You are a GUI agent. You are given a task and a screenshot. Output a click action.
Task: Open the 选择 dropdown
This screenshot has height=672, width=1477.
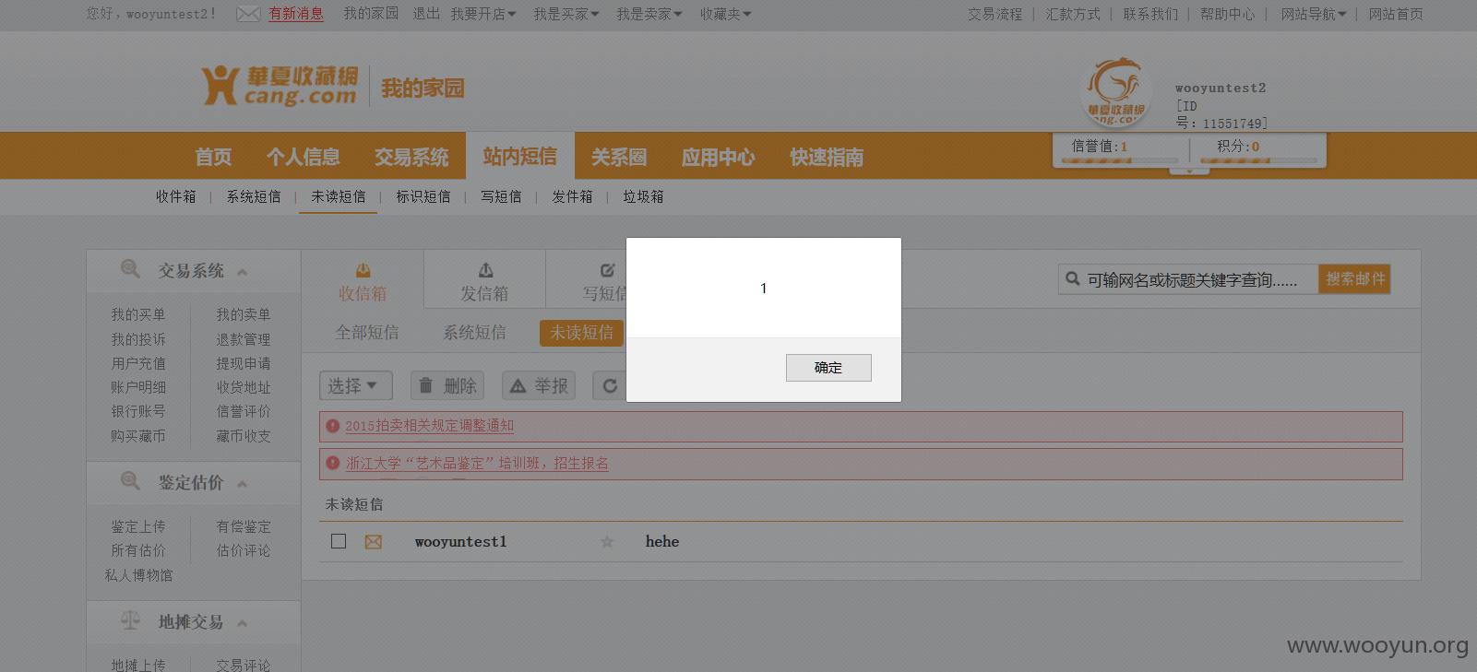click(x=356, y=385)
